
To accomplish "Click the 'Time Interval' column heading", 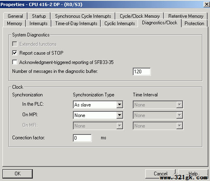I will coord(145,95).
